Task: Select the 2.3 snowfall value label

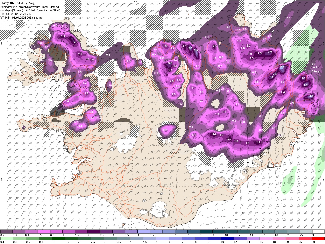Action: [230, 139]
